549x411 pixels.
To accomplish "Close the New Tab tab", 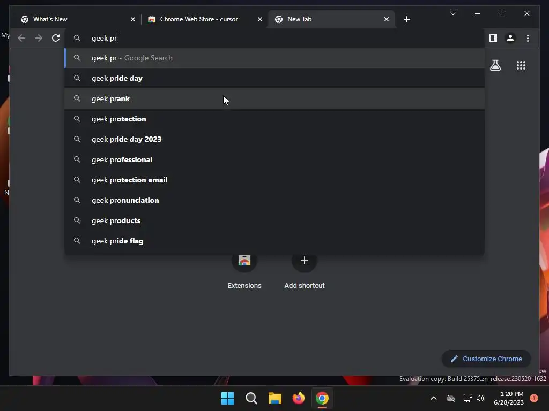I will click(x=386, y=19).
